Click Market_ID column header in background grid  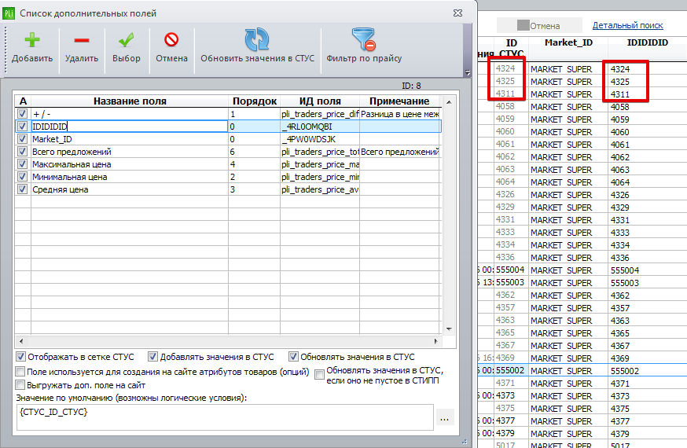568,42
